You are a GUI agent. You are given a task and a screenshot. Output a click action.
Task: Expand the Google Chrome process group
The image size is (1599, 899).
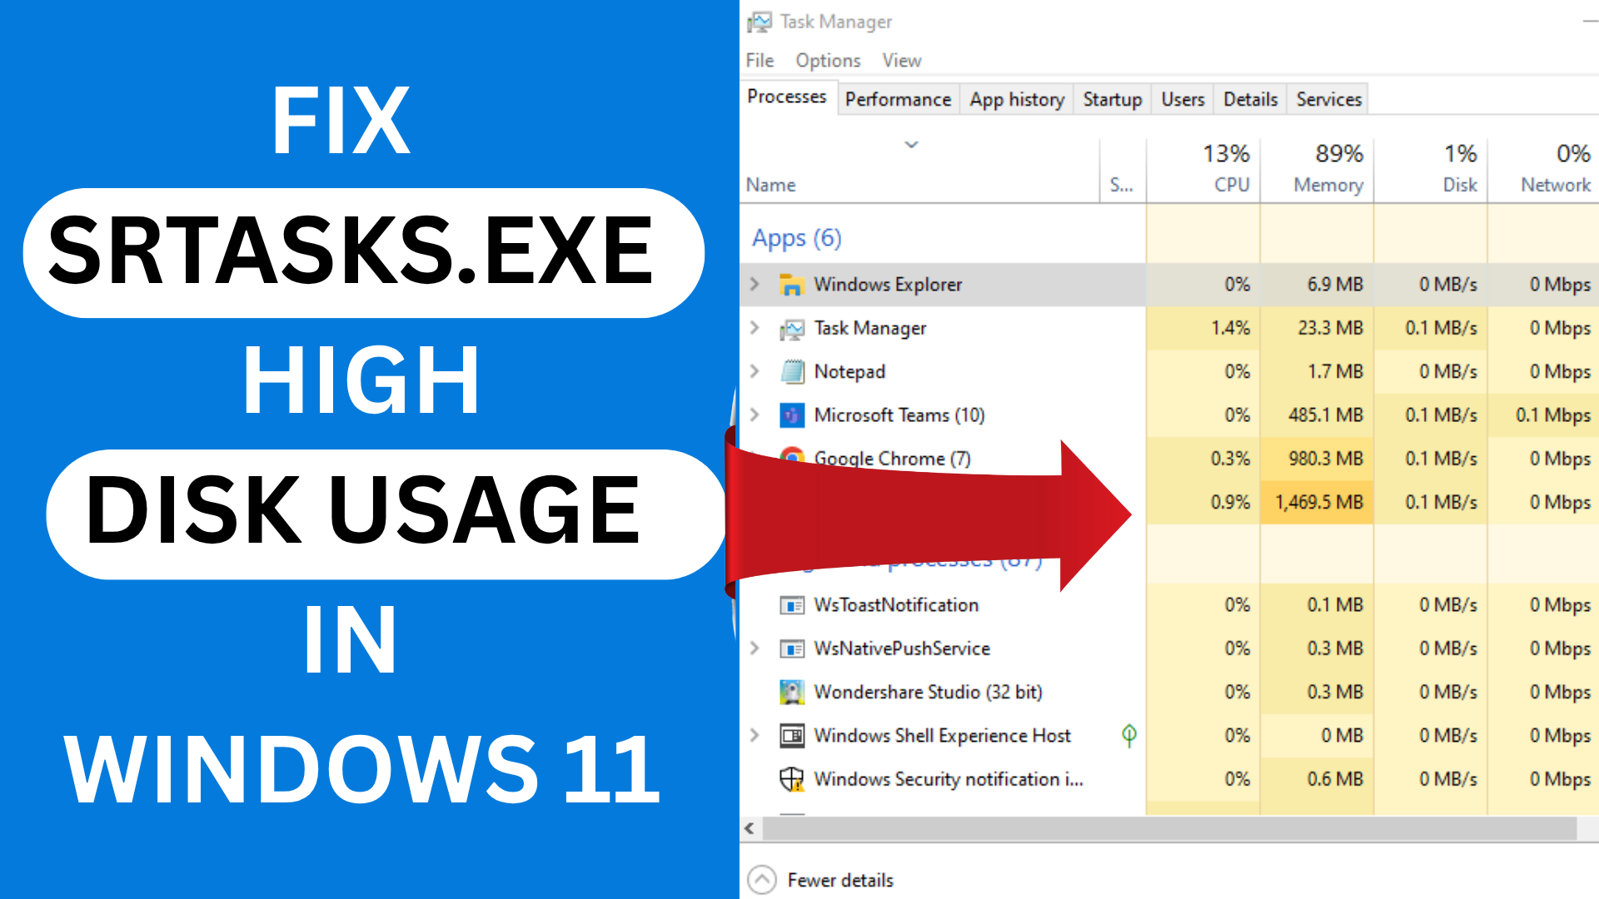755,459
